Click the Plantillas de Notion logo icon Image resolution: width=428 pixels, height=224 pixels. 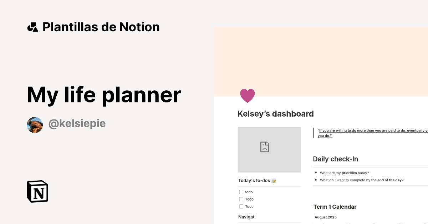[32, 26]
